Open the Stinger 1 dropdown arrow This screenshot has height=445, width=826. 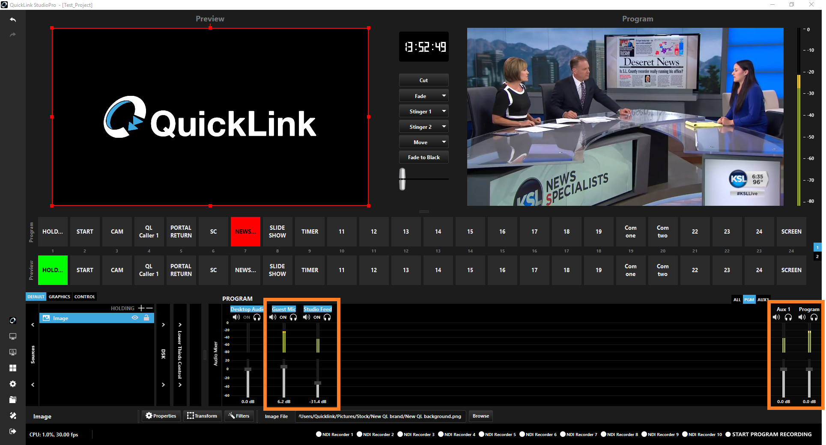coord(444,111)
